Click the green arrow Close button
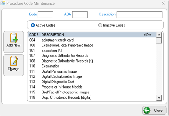Image resolution: width=169 pixels, height=116 pixels. pyautogui.click(x=154, y=110)
